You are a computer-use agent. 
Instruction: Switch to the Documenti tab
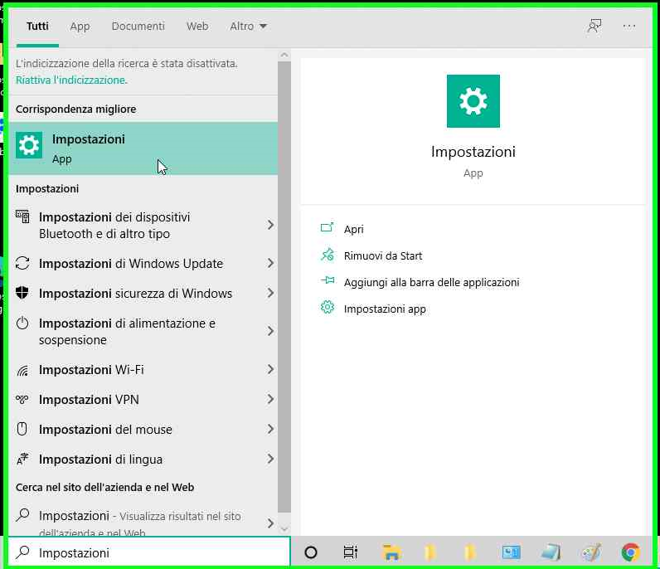coord(138,26)
